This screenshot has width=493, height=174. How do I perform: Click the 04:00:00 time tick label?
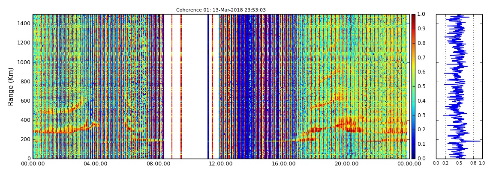pos(95,164)
